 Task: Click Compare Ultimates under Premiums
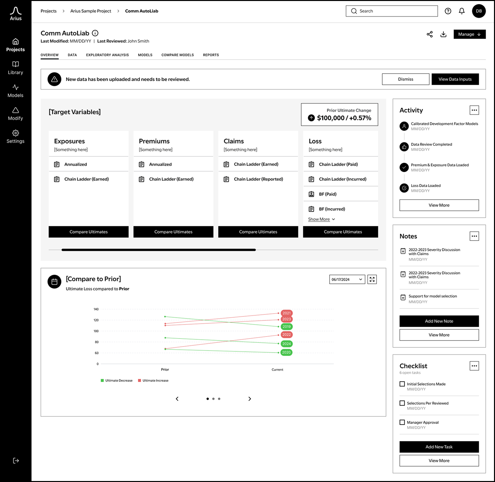173,232
